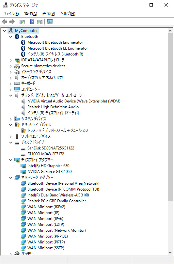This screenshot has height=264, width=174.
Task: Click the vertical scrollbar thumb
Action: coord(170,117)
